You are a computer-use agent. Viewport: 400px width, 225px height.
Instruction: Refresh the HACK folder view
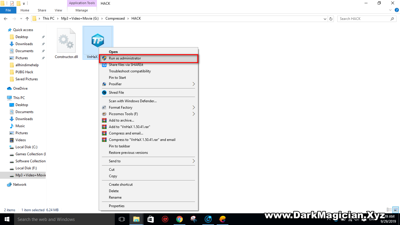tap(331, 18)
